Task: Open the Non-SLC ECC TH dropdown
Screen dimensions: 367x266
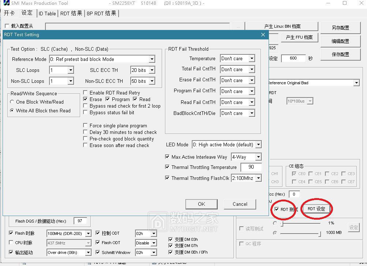Action: (x=152, y=81)
